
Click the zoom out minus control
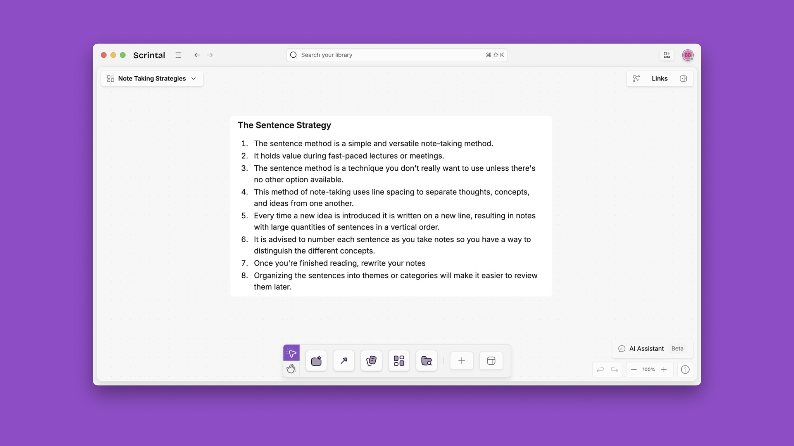pos(634,369)
